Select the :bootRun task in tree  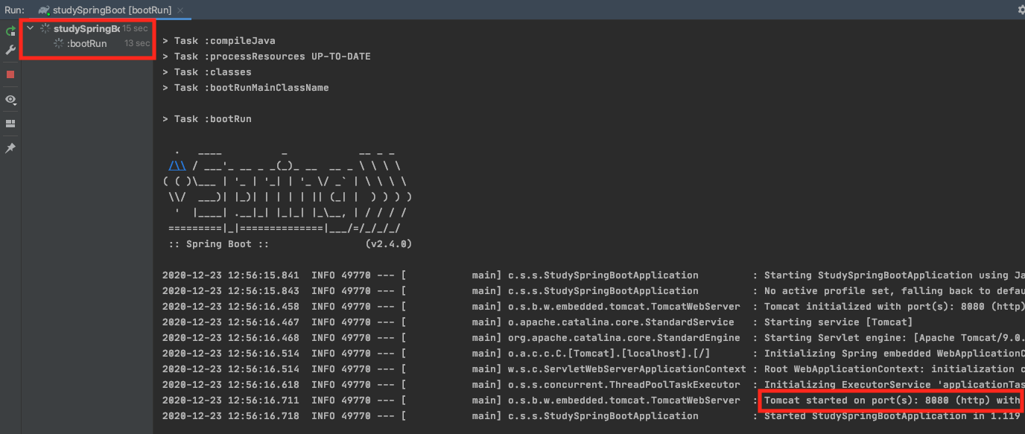click(86, 44)
